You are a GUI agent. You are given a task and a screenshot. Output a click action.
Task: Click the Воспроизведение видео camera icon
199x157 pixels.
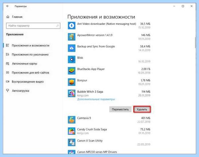(8, 82)
